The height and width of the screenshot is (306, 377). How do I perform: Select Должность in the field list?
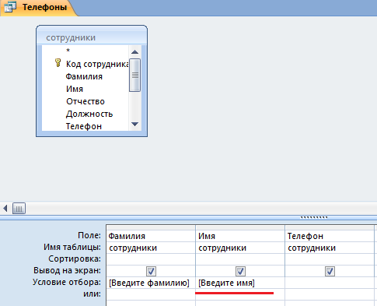[89, 114]
